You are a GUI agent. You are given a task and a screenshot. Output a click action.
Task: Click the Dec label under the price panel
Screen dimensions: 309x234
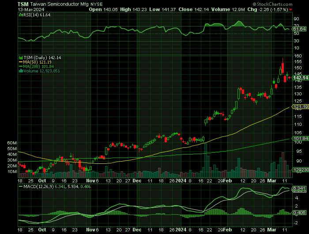click(137, 181)
